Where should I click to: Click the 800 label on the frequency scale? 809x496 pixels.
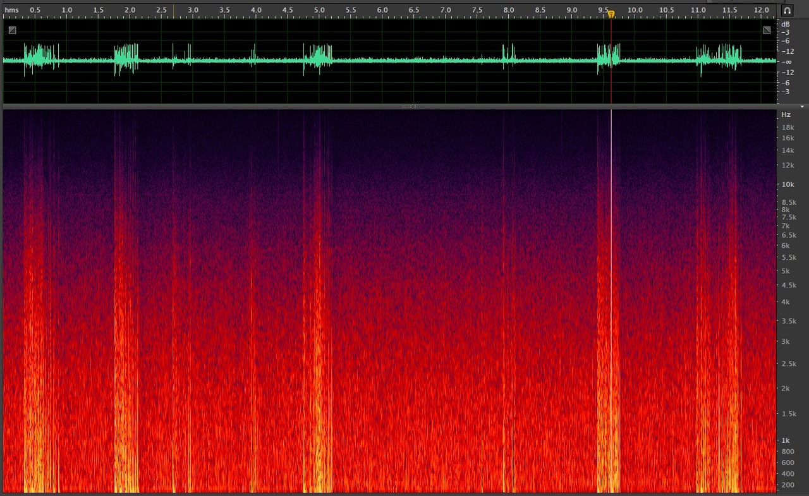click(x=788, y=451)
